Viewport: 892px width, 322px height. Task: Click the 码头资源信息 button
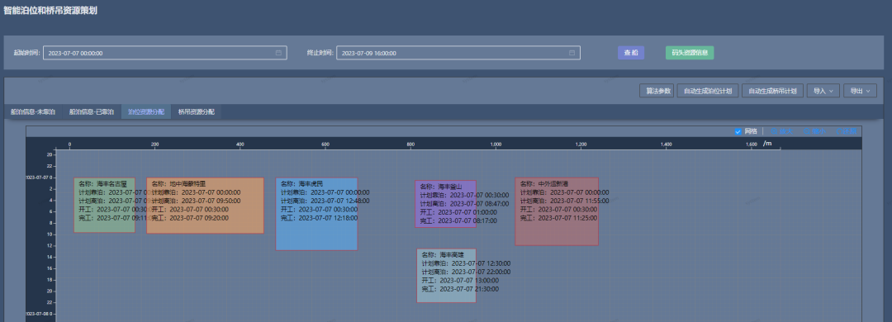(x=690, y=53)
